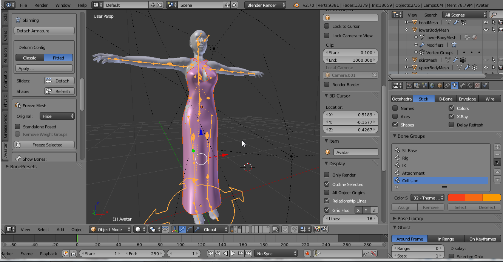Open the Render properties camera tab

(x=409, y=85)
